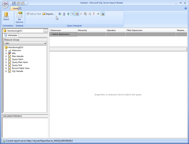Click the Metadata tab cube icon

tap(5, 35)
